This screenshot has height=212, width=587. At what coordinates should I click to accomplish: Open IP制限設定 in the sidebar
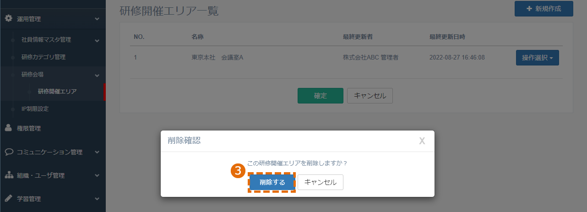35,109
